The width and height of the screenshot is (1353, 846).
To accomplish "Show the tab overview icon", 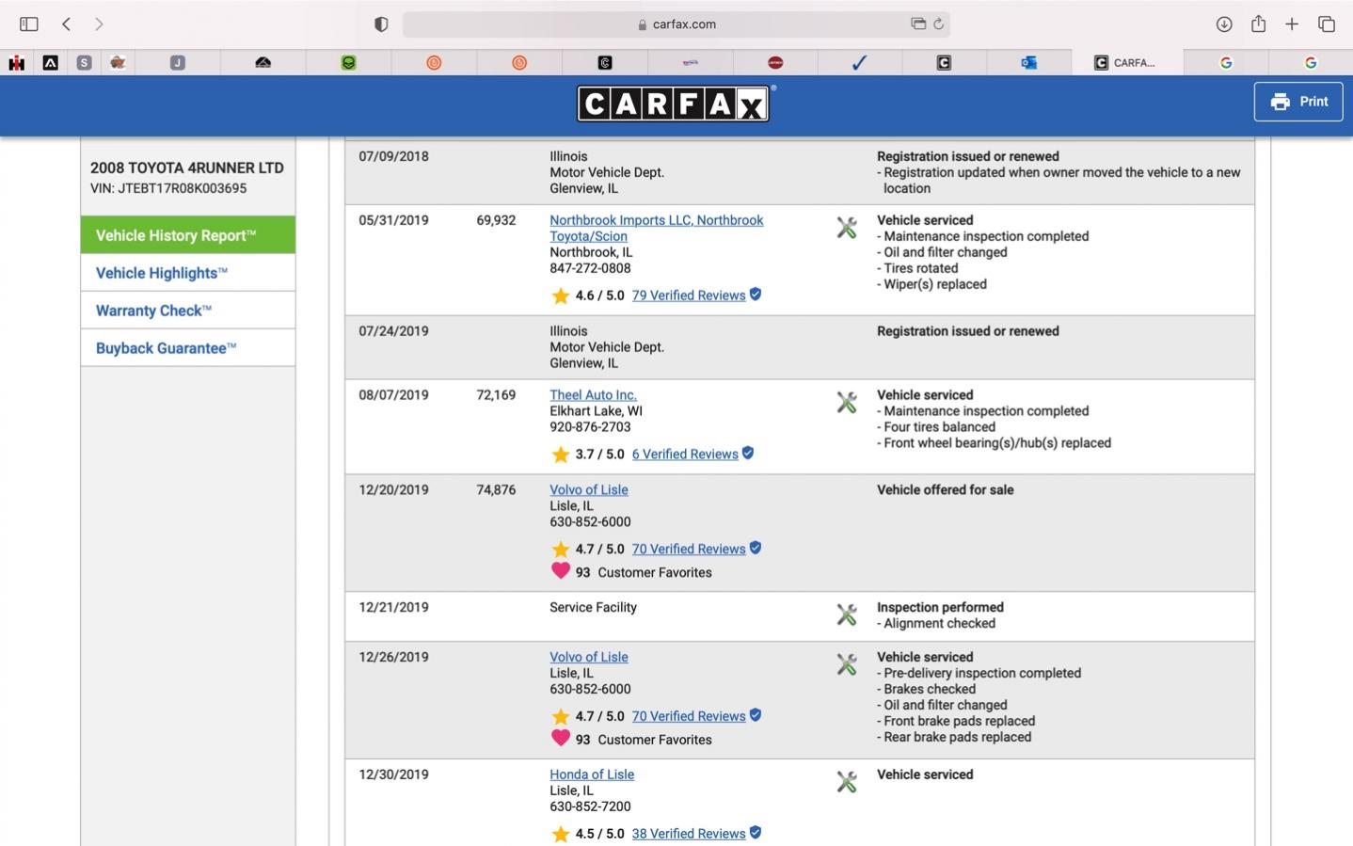I will [x=1327, y=24].
